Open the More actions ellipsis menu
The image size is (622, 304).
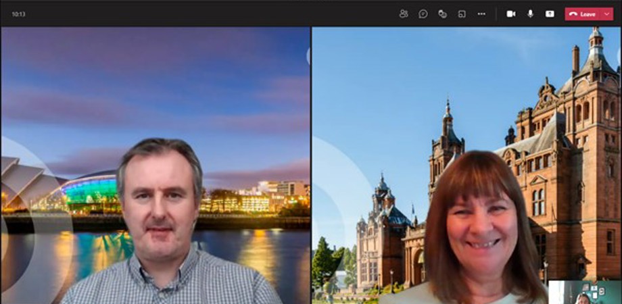point(481,14)
